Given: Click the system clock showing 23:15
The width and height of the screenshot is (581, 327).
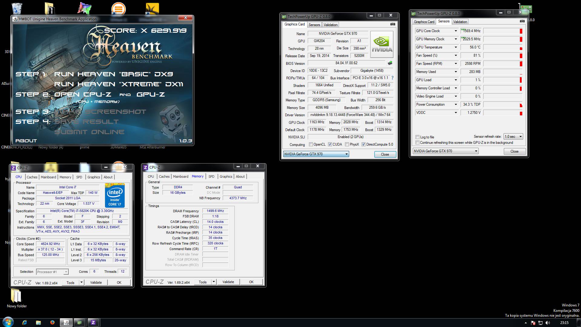Looking at the screenshot, I should [x=564, y=323].
